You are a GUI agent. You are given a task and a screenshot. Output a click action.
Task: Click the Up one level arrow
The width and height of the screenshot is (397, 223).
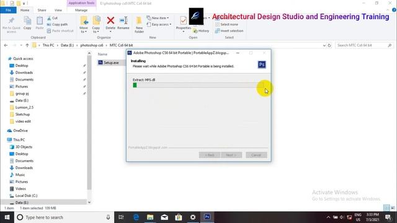(x=27, y=45)
